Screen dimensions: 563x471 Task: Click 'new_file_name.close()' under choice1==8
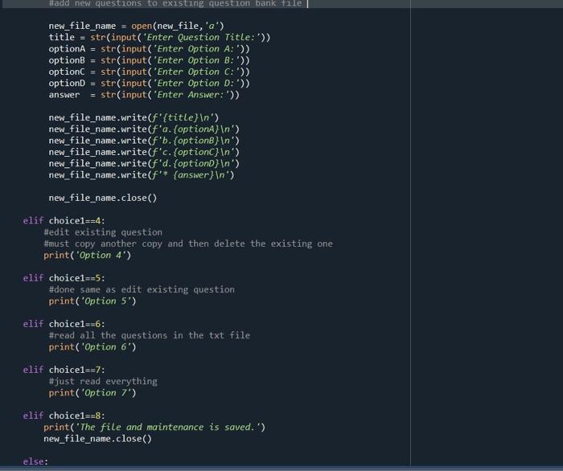point(97,439)
